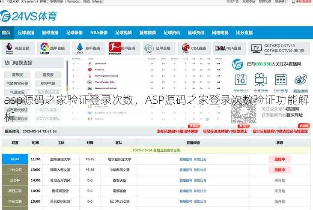Viewport: 313px width, 210px height.
Task: Open the 足球视频 navigation tab
Action: click(123, 33)
